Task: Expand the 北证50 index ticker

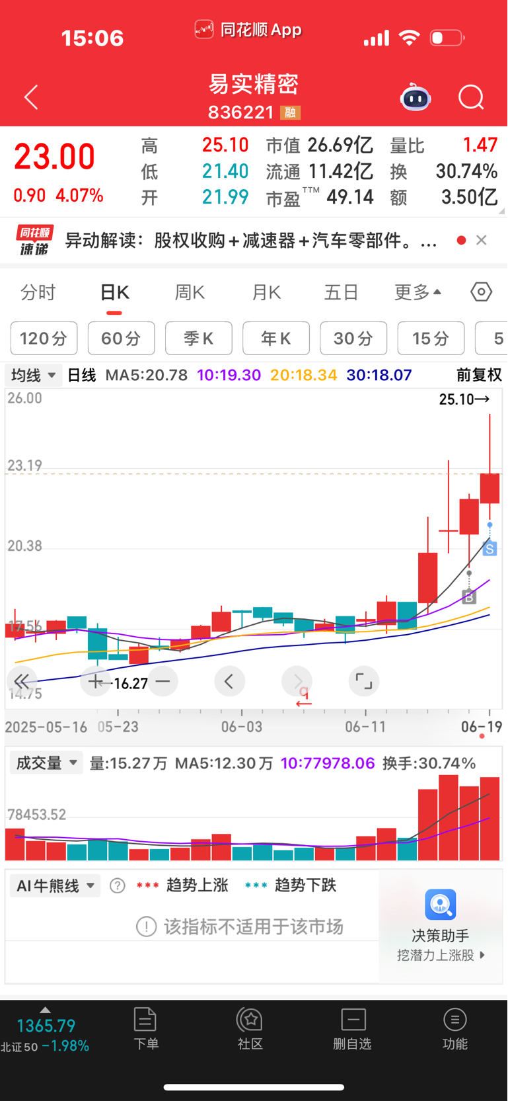Action: point(45,1030)
